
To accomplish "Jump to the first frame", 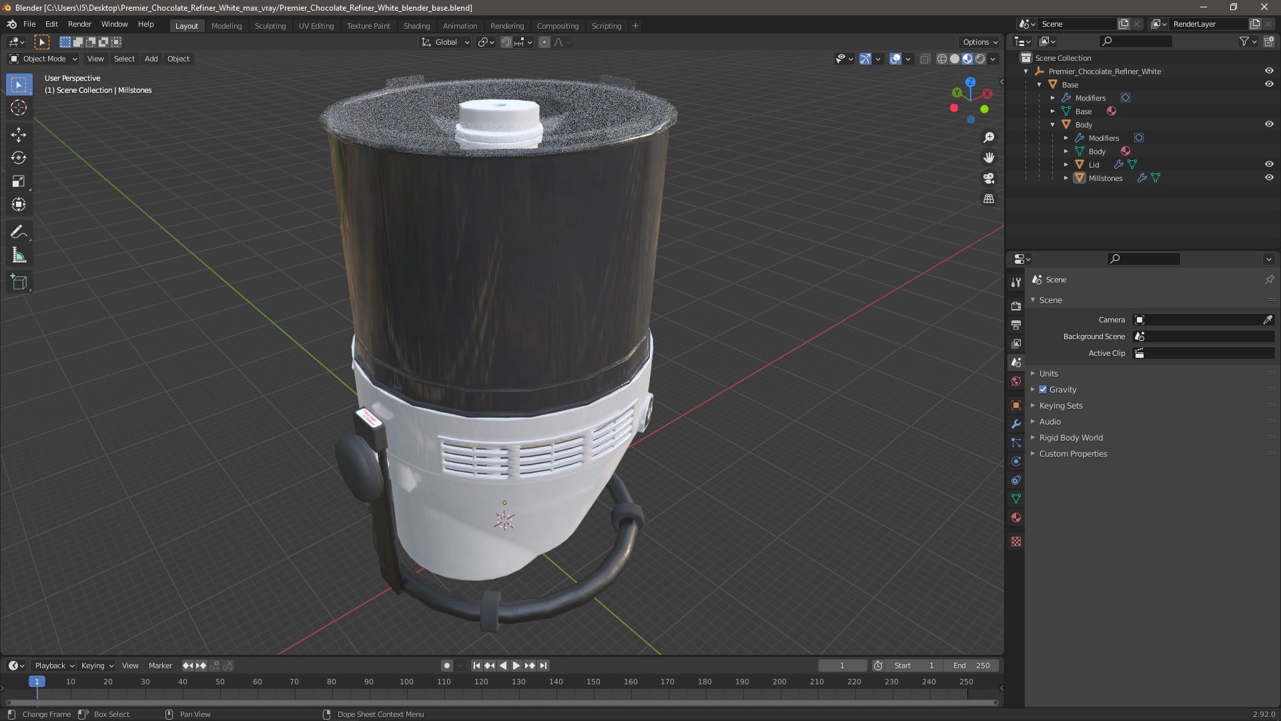I will tap(476, 666).
